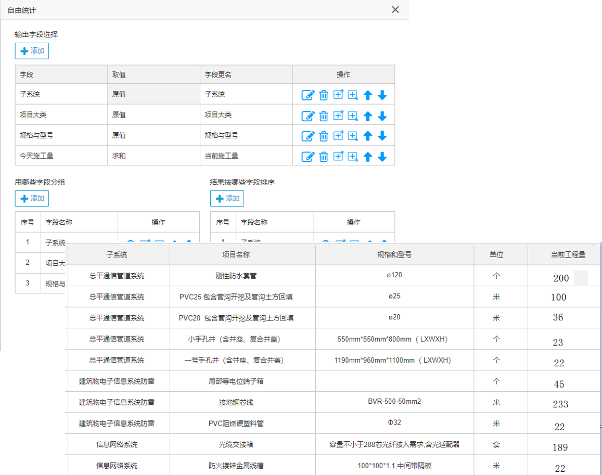Insert a field below 子系统
602x475 pixels.
tap(352, 95)
